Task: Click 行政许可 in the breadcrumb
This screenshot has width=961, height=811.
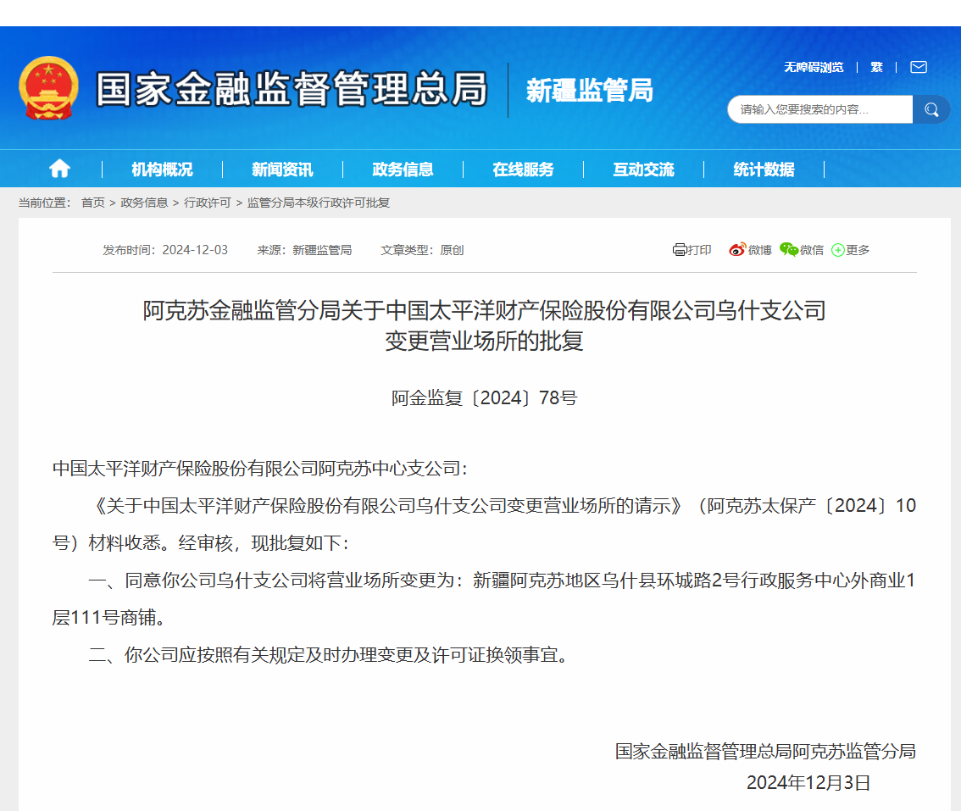Action: point(207,203)
